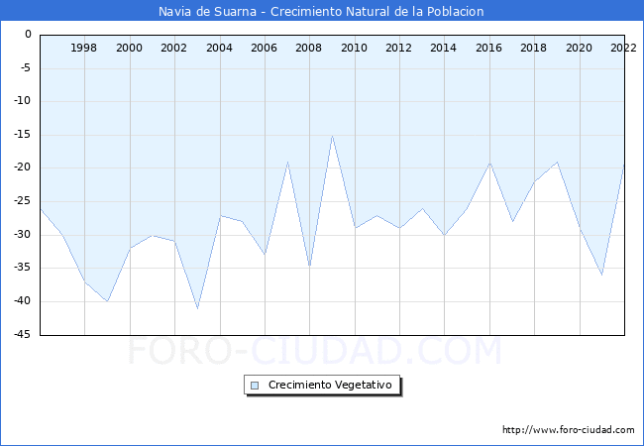Click the -20 value on the y-axis
Image resolution: width=644 pixels, height=446 pixels.
point(23,167)
